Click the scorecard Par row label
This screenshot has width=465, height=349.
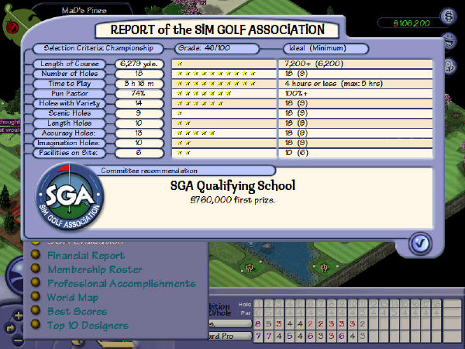click(x=247, y=313)
